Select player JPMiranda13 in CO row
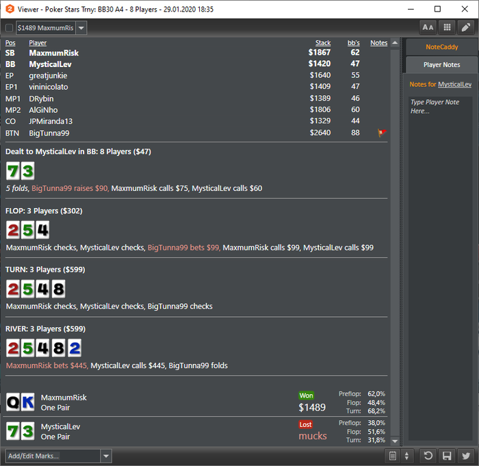479x466 pixels. click(x=51, y=121)
